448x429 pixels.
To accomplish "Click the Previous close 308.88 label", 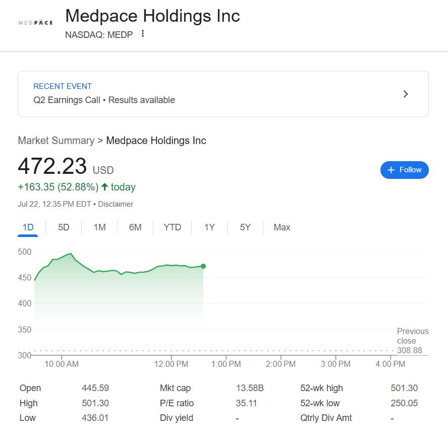I will pos(413,341).
